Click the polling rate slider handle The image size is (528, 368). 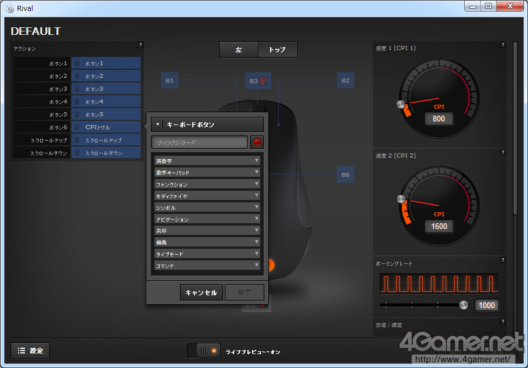coord(464,305)
